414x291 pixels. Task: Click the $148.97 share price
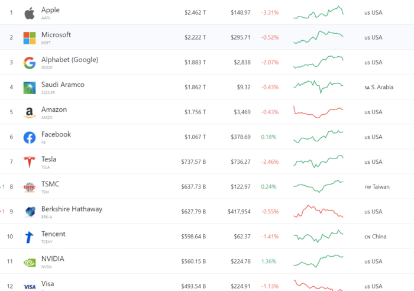coord(241,12)
